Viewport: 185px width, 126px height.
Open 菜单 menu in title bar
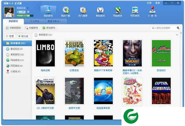158,3
